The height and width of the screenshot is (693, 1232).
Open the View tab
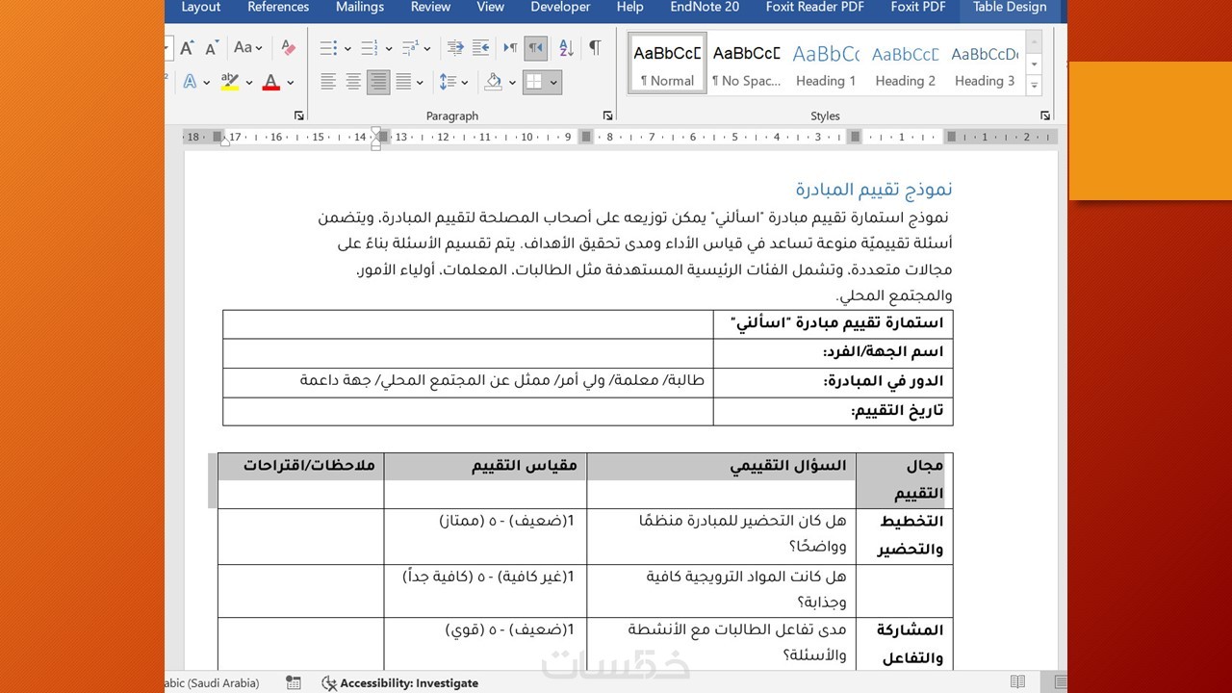490,7
